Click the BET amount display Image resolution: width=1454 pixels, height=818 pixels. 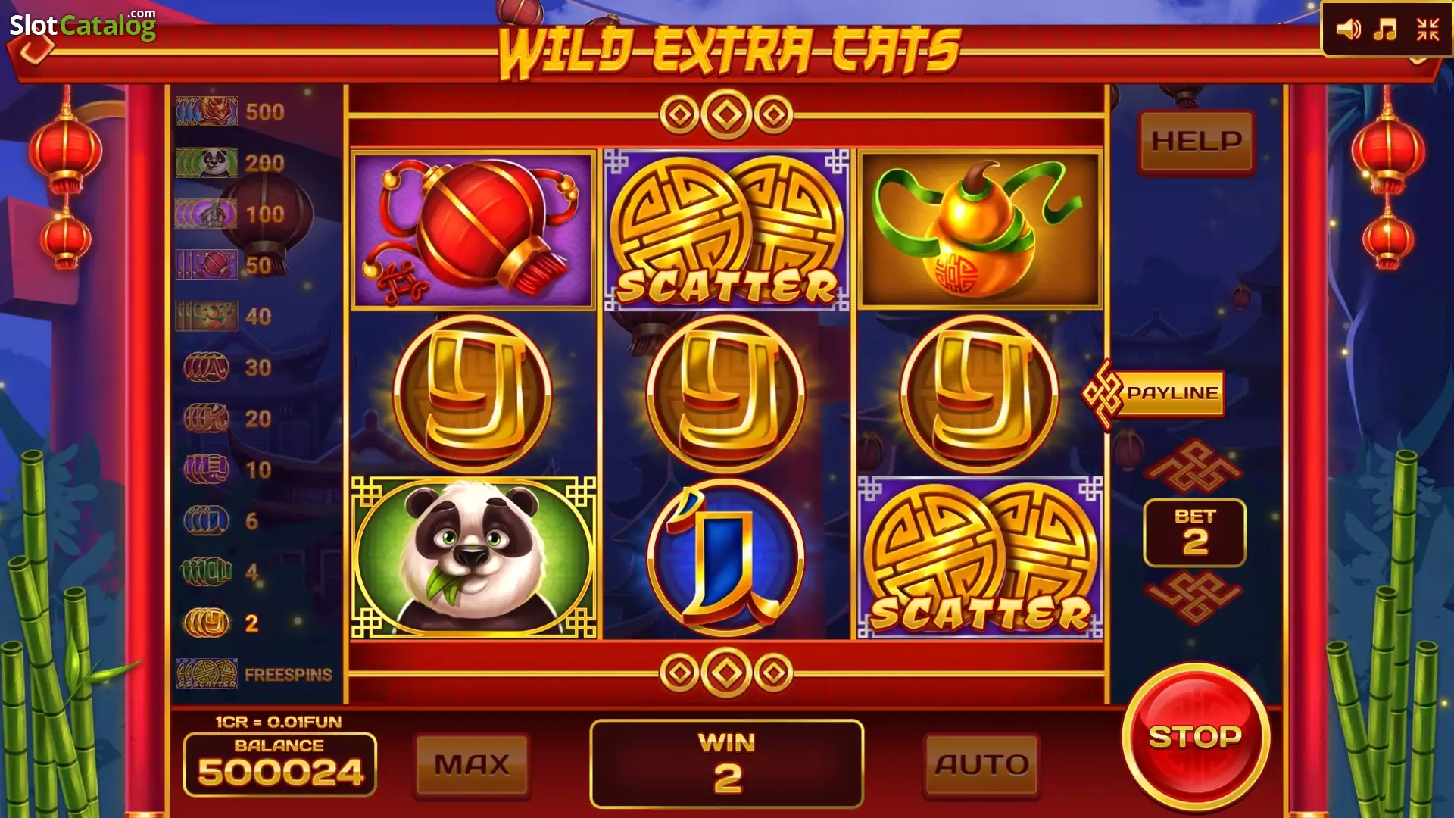tap(1194, 532)
